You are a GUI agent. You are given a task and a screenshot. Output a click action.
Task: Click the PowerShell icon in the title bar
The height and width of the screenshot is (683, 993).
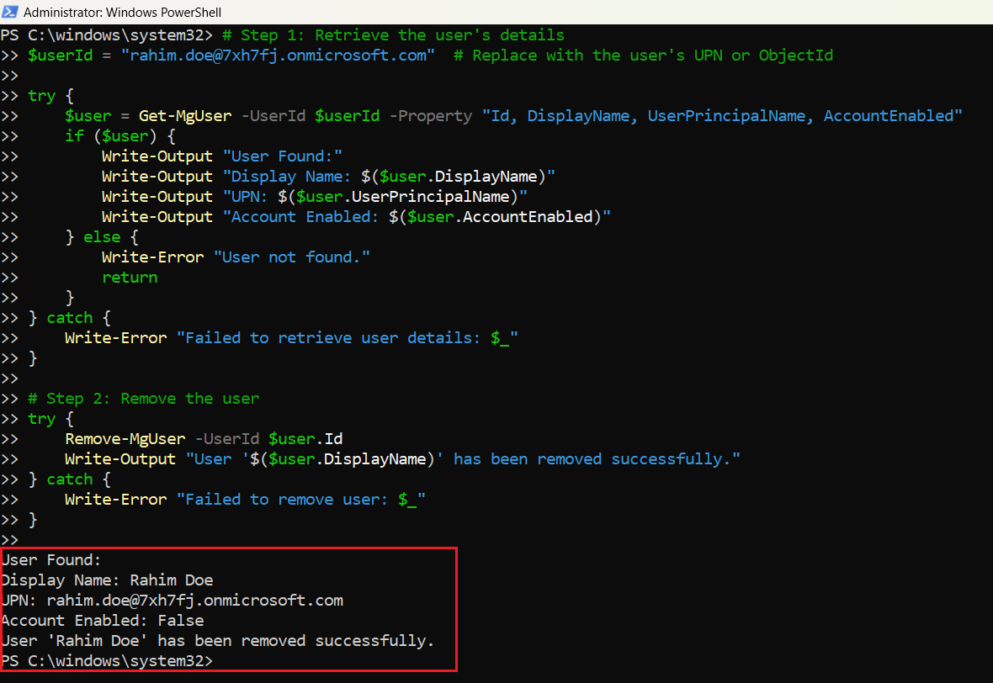(10, 13)
